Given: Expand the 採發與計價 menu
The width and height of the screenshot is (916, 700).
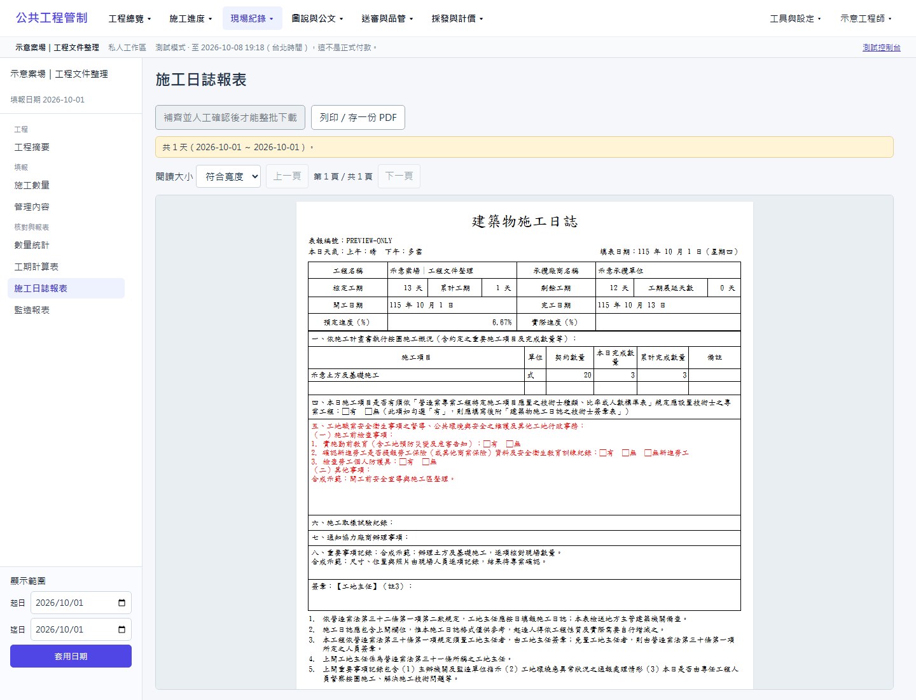Looking at the screenshot, I should point(457,18).
